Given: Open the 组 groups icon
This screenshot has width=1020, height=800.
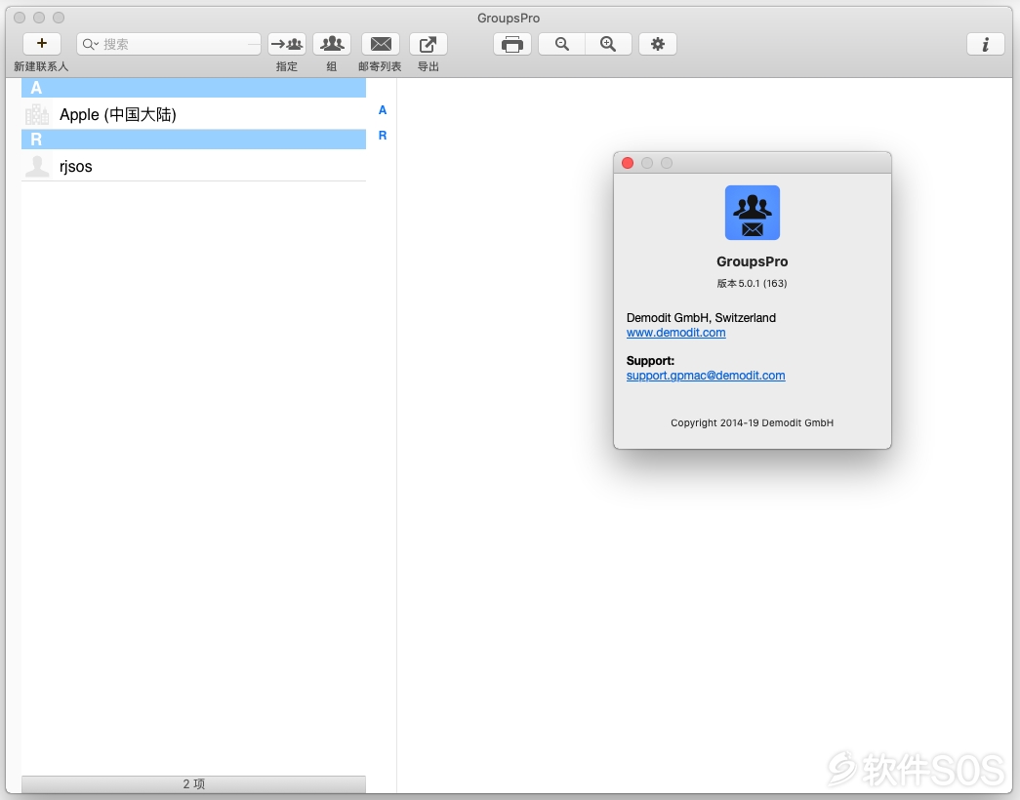Looking at the screenshot, I should (x=332, y=44).
